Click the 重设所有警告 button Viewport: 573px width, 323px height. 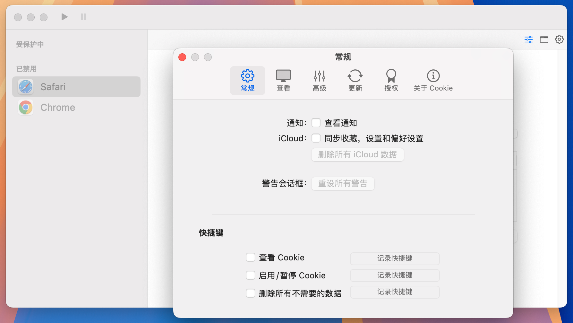343,183
